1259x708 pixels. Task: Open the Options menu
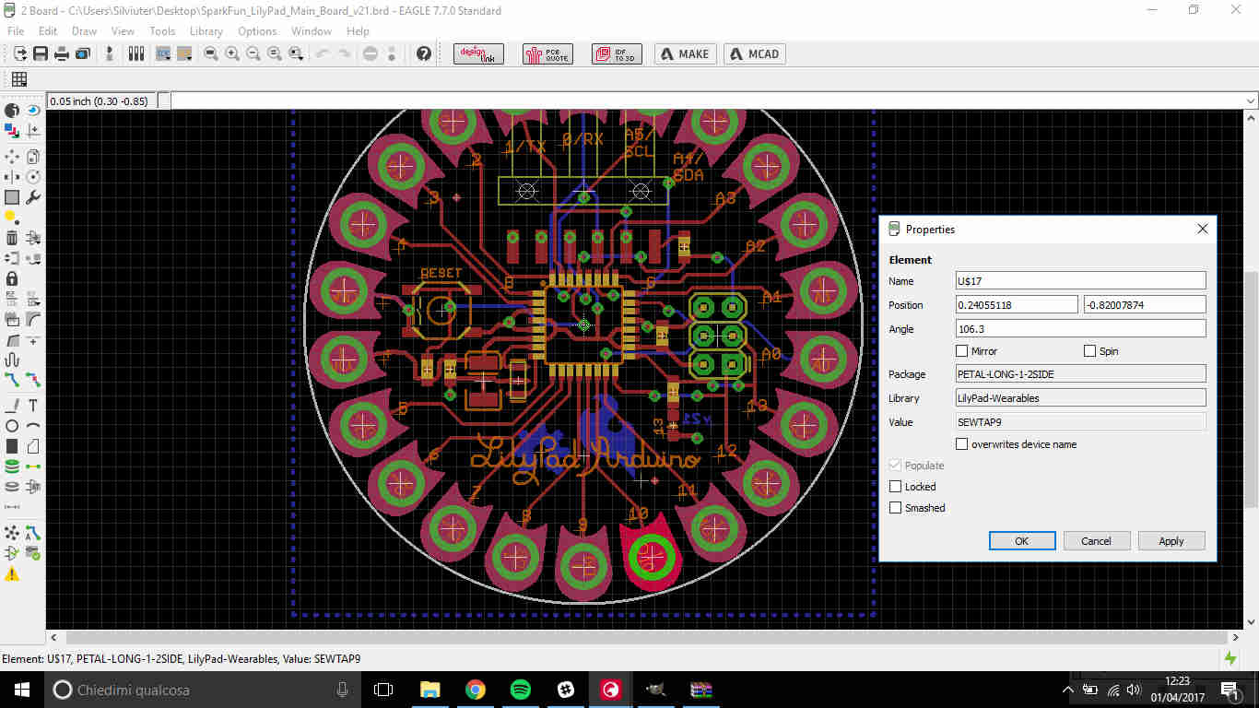pyautogui.click(x=257, y=31)
